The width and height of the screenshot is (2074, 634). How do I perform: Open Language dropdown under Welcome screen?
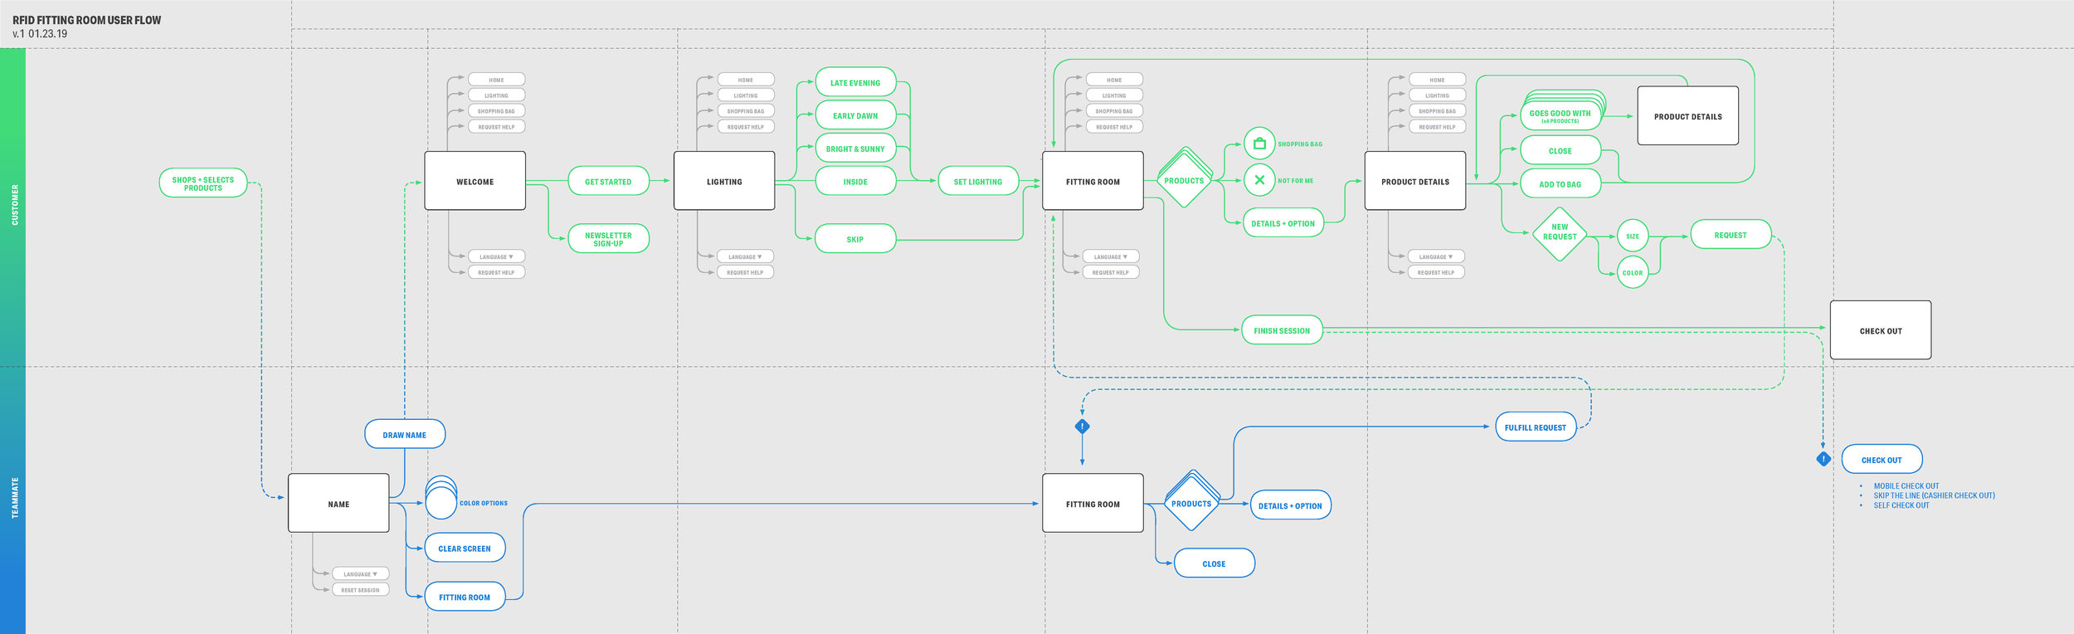click(x=496, y=256)
